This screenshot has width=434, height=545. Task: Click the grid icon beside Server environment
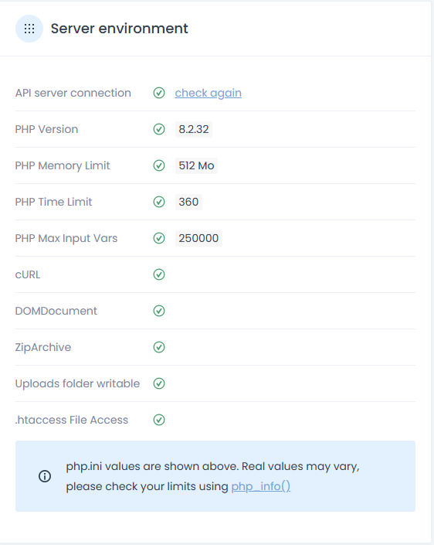click(29, 29)
